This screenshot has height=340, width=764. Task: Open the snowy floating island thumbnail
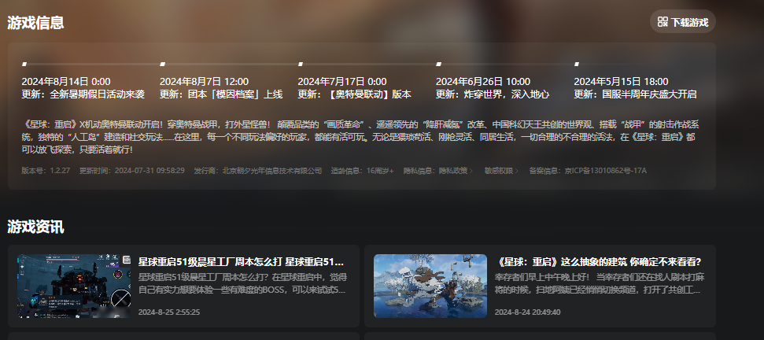point(430,286)
